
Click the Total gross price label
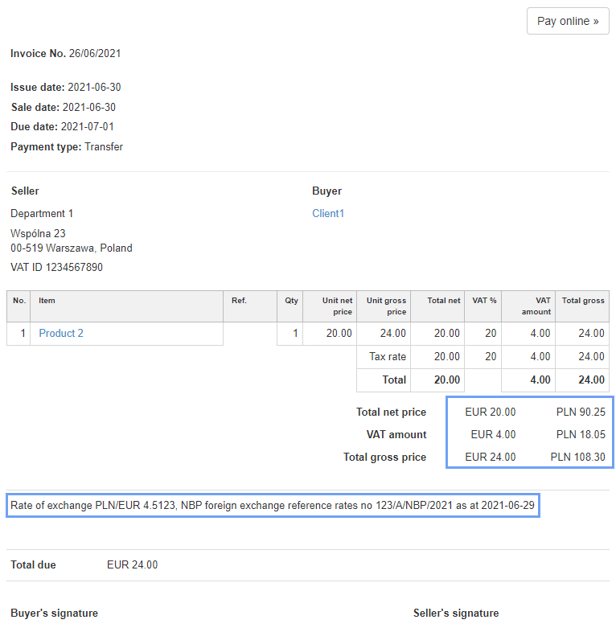[x=384, y=457]
